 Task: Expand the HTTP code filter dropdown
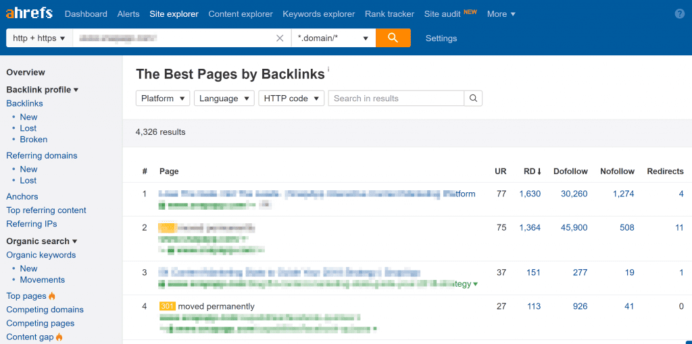[x=291, y=98]
